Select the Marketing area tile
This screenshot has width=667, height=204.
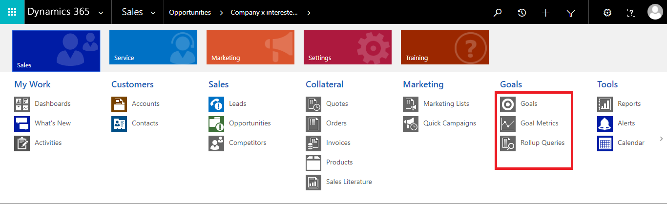pos(250,47)
